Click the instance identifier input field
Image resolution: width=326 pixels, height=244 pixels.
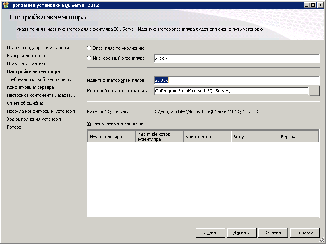point(236,80)
